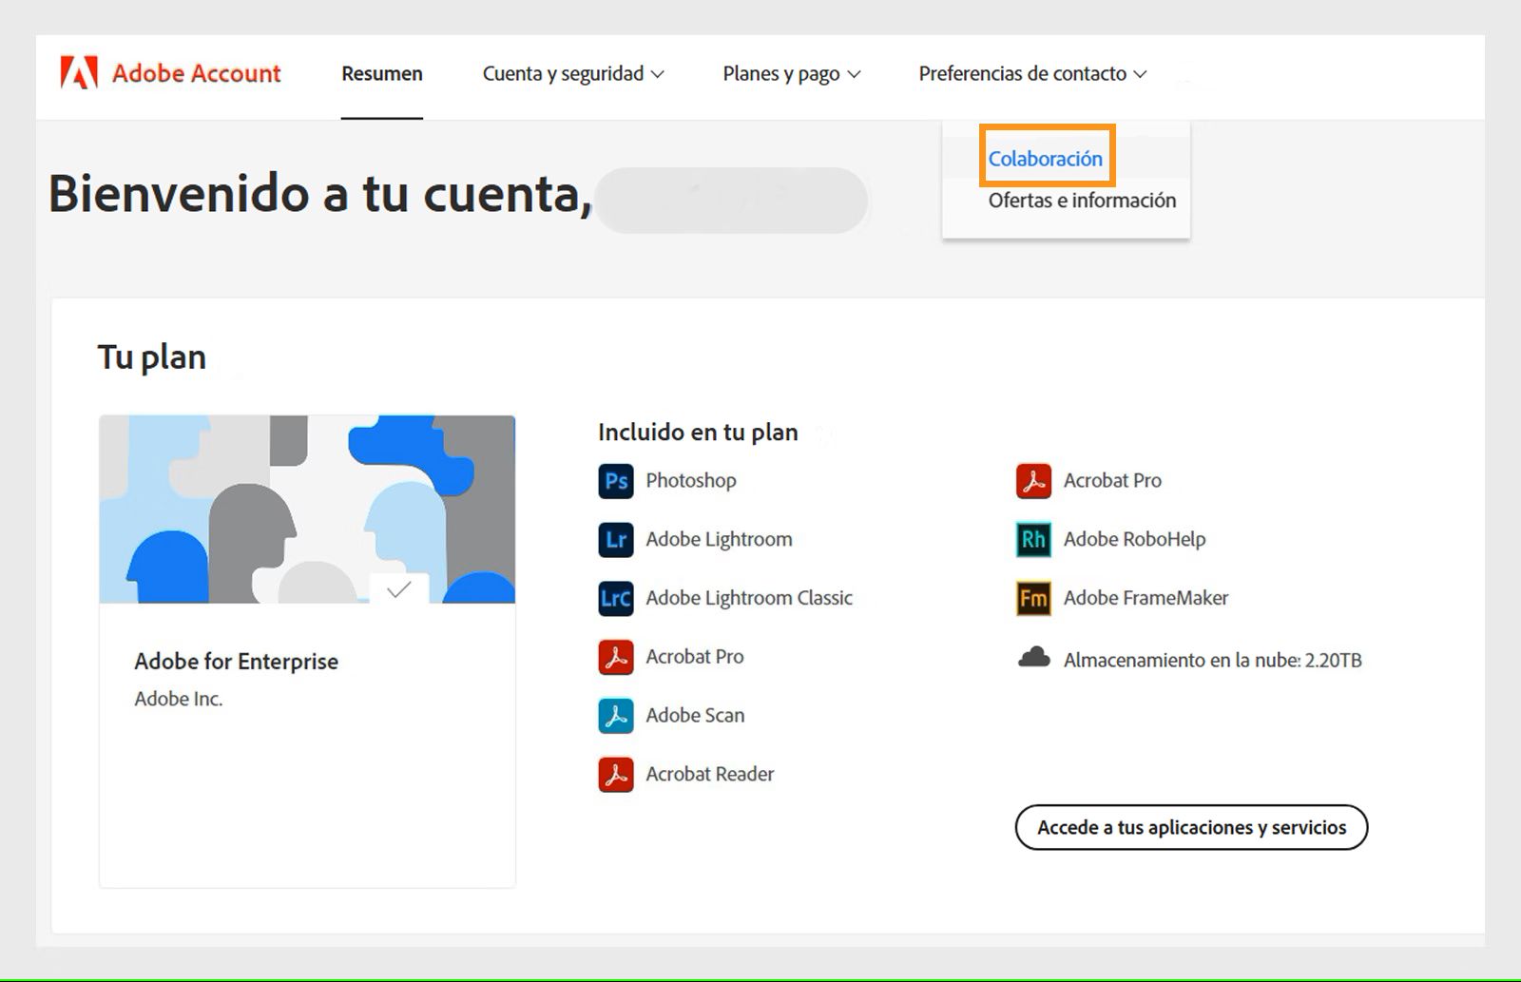Expand the Cuenta y seguridad menu
1521x982 pixels.
pos(573,73)
